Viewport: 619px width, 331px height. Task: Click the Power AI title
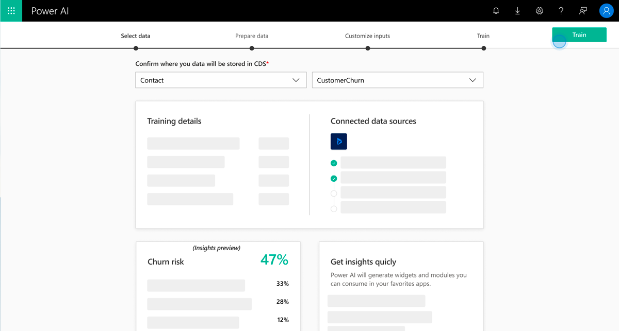tap(50, 11)
